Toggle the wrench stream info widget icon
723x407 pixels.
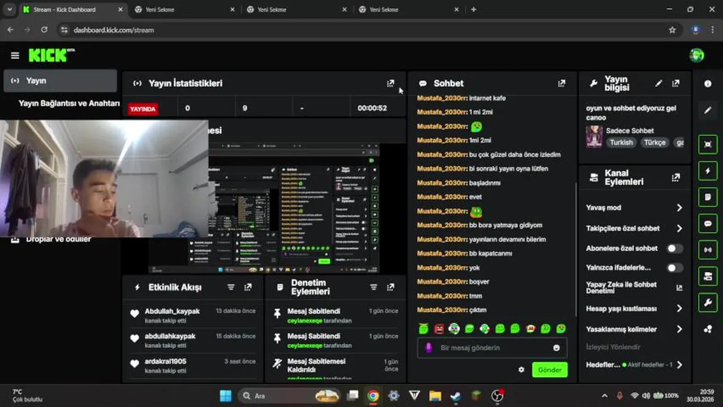[x=708, y=303]
